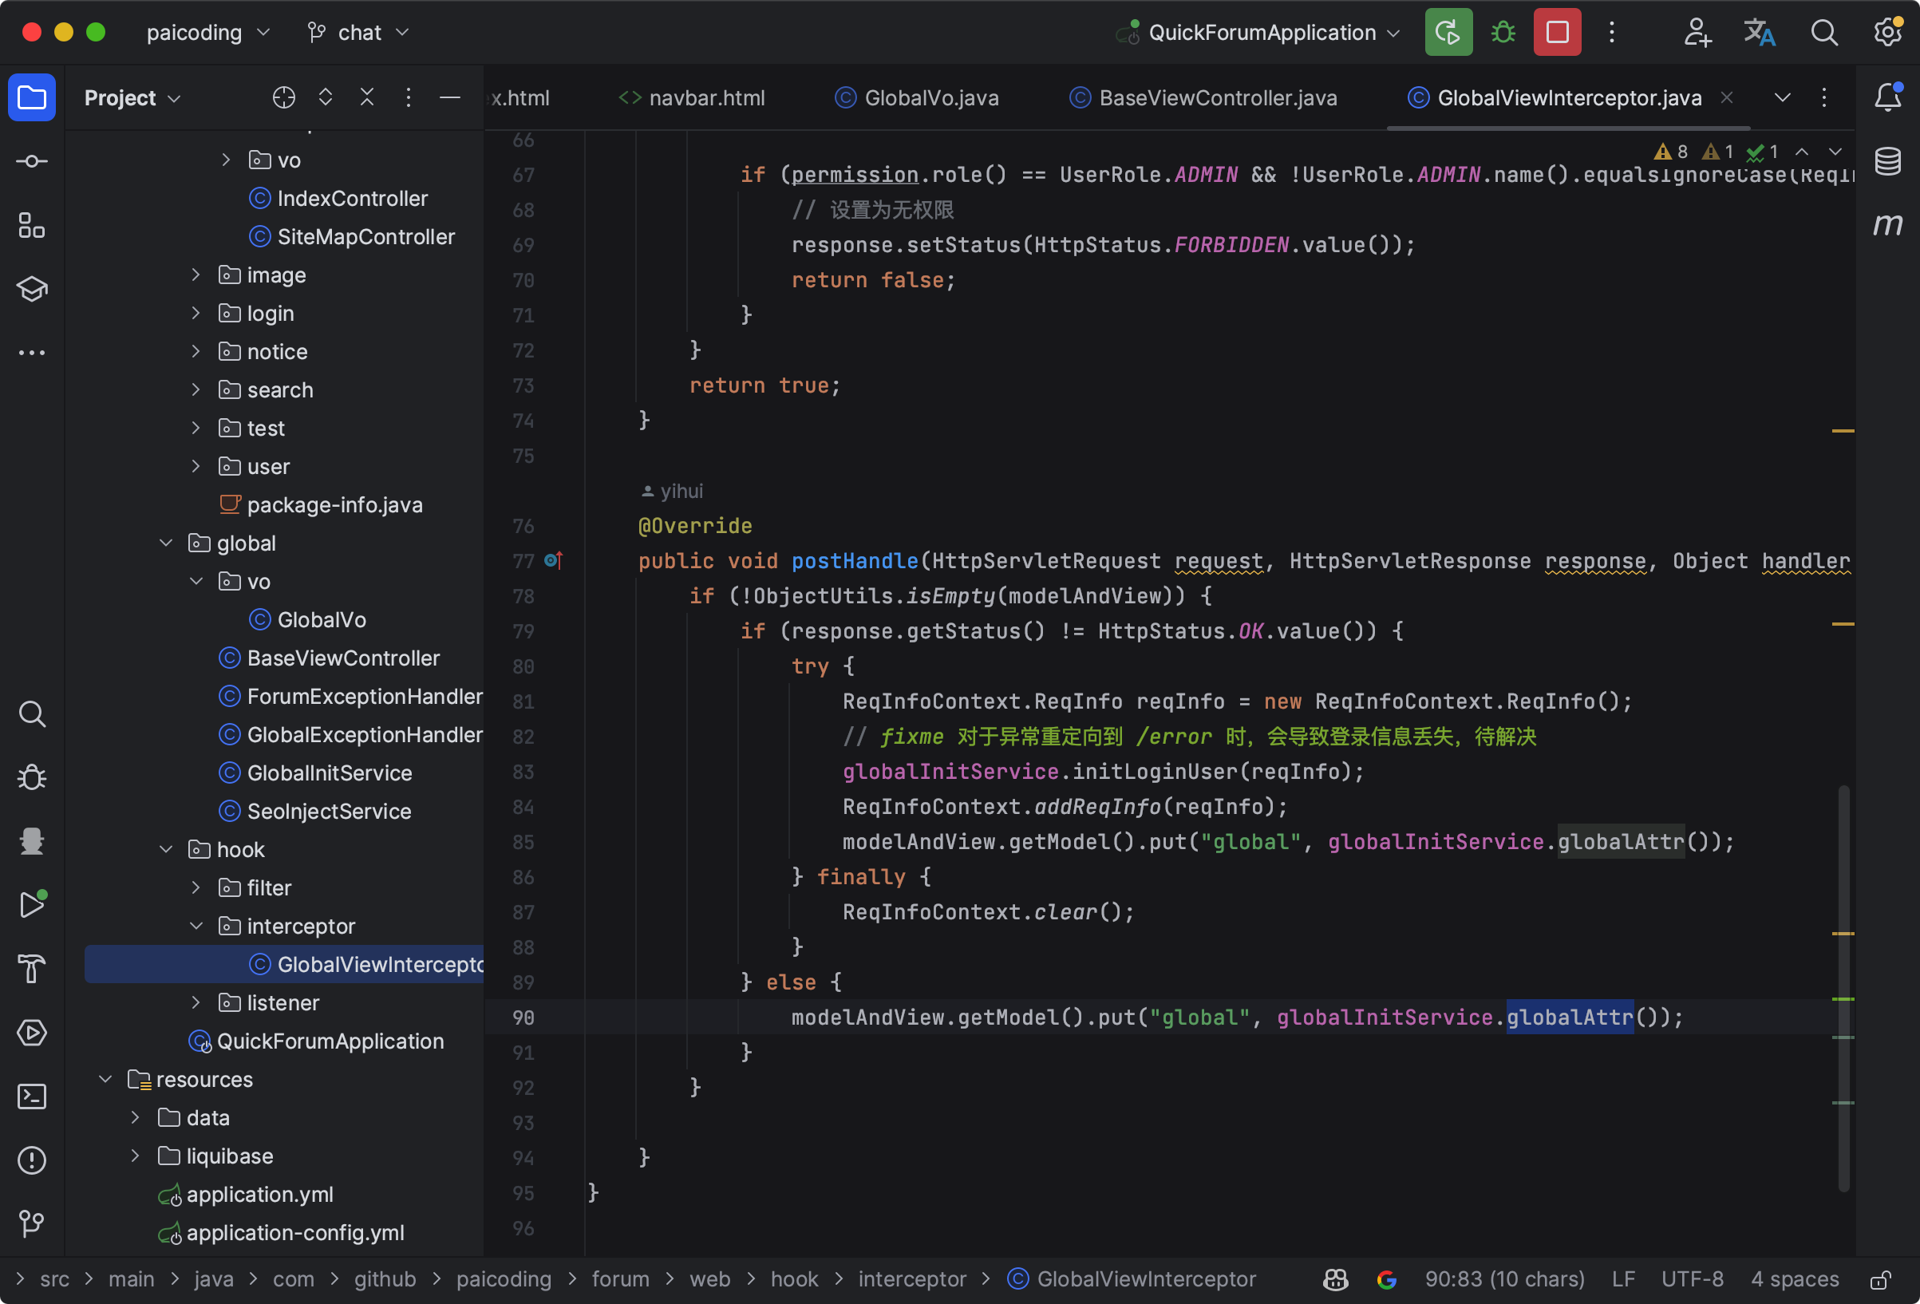Rerun QuickForumApplication with green button
The width and height of the screenshot is (1920, 1304).
(x=1448, y=32)
